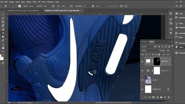The height and width of the screenshot is (104, 185).
Task: Switch to the Libraries panel tab
Action: coord(144,42)
